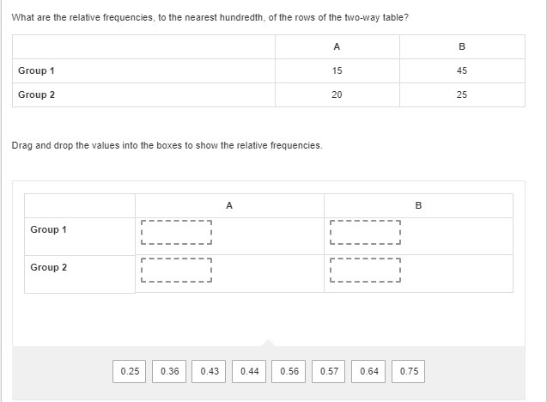The width and height of the screenshot is (547, 402).
Task: Click the 0.75 answer tile
Action: coord(410,371)
